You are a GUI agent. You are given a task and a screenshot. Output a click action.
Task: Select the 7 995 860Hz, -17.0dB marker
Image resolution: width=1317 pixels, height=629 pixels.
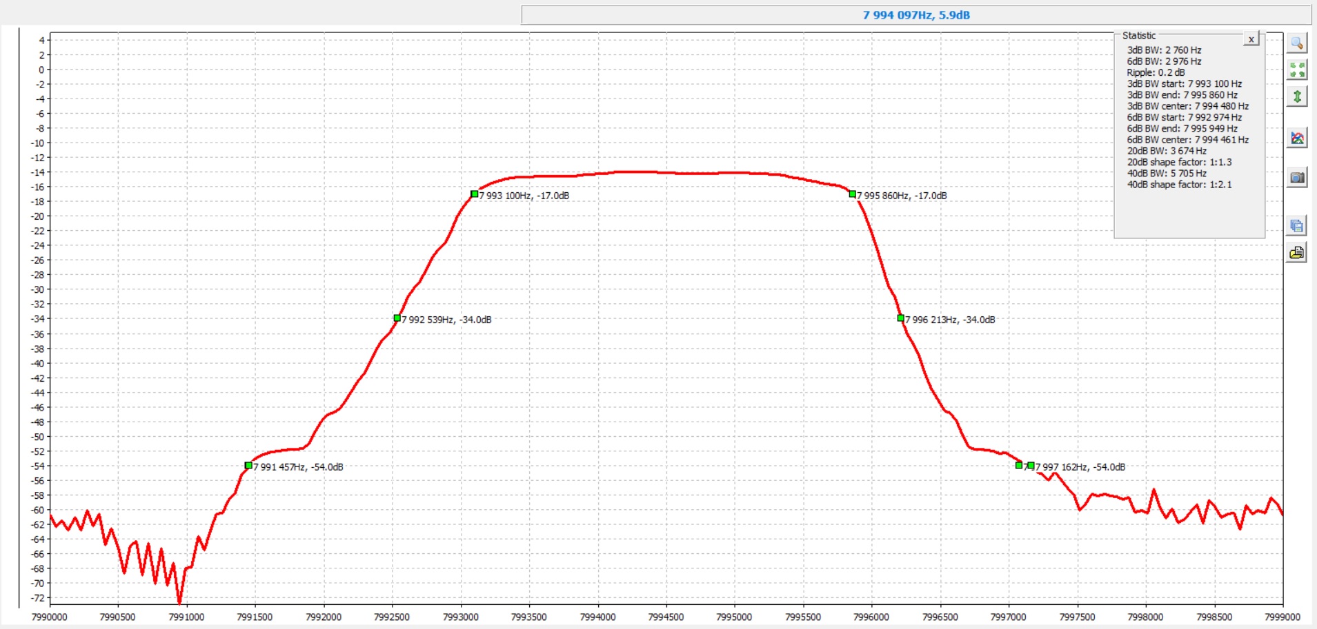coord(853,194)
